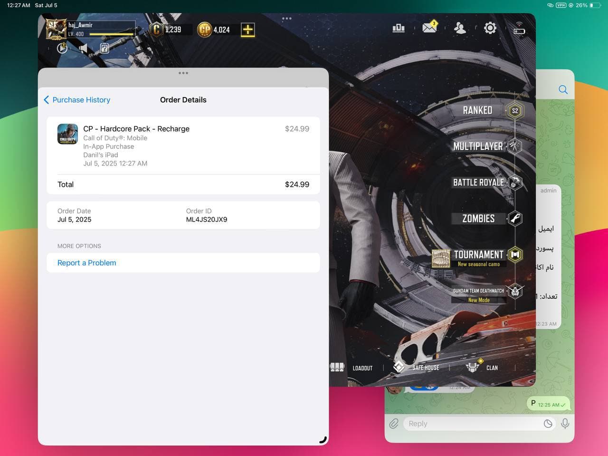This screenshot has height=456, width=608.
Task: Open the friends icon in top bar
Action: [460, 28]
